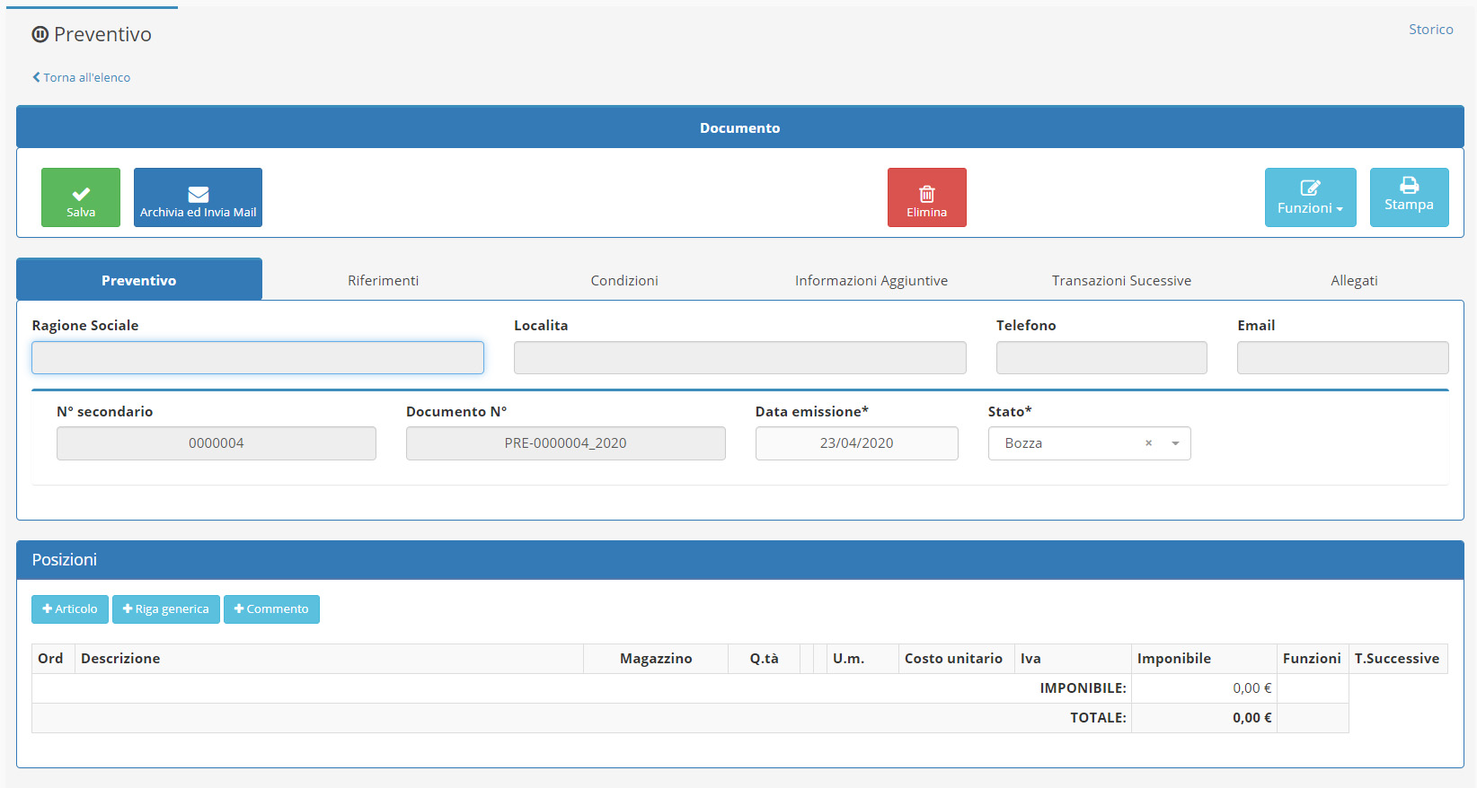
Task: Click into the Ragione Sociale field
Action: [258, 358]
